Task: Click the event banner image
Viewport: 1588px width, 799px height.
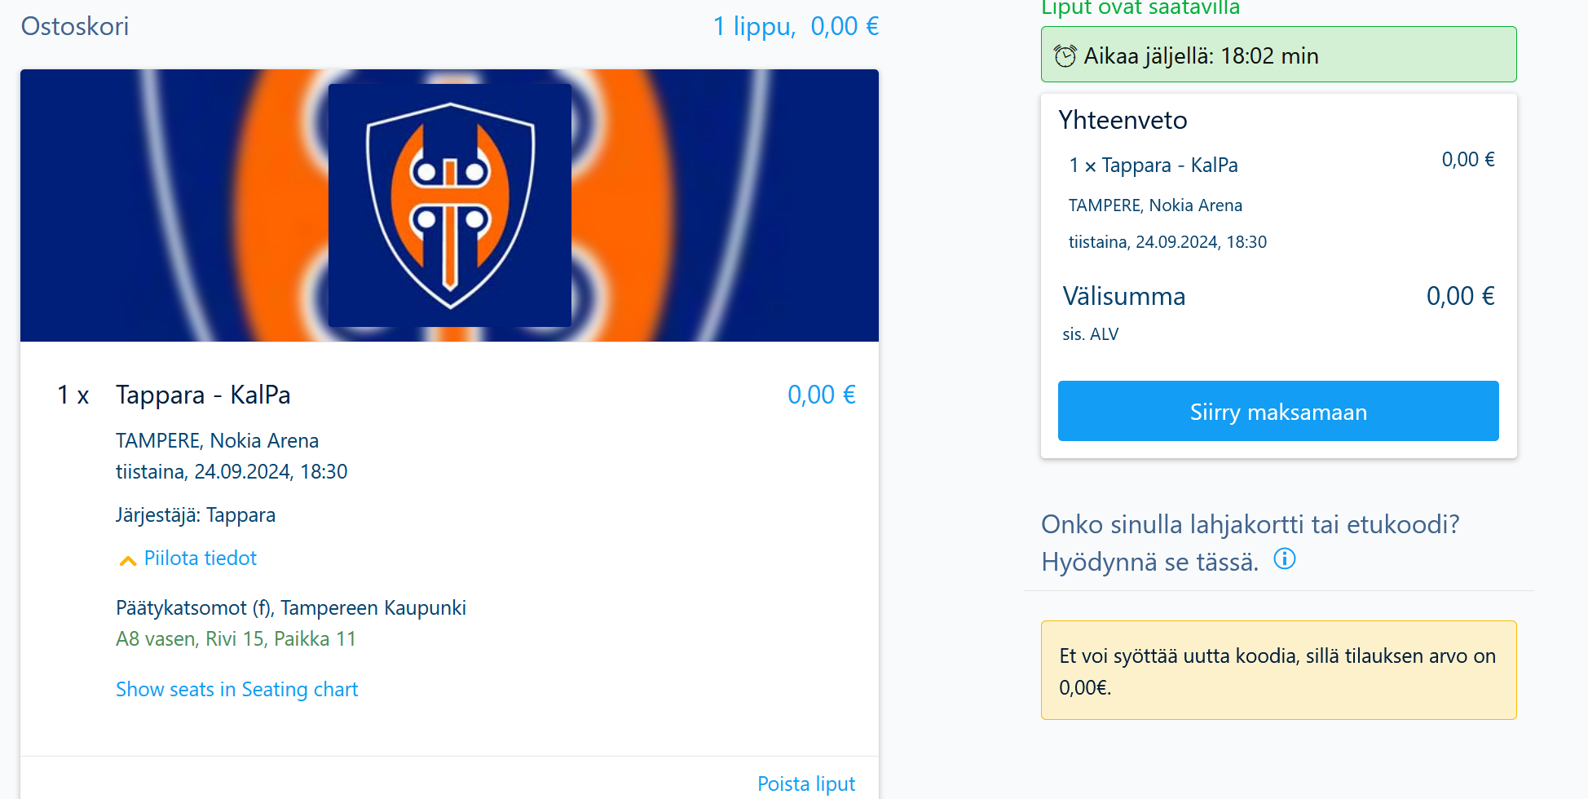Action: click(x=449, y=205)
